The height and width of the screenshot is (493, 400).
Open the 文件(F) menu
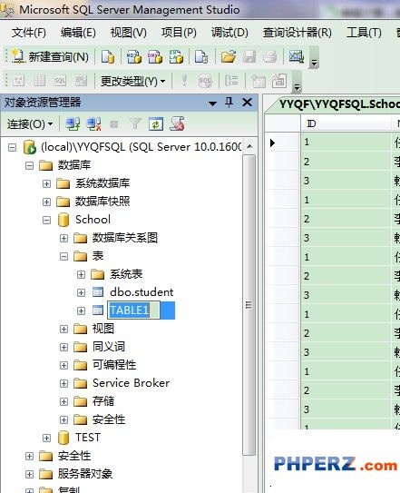pyautogui.click(x=29, y=33)
